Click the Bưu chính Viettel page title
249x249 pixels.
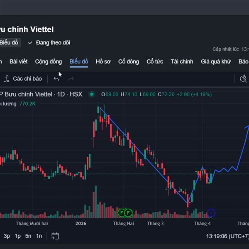coord(27,29)
